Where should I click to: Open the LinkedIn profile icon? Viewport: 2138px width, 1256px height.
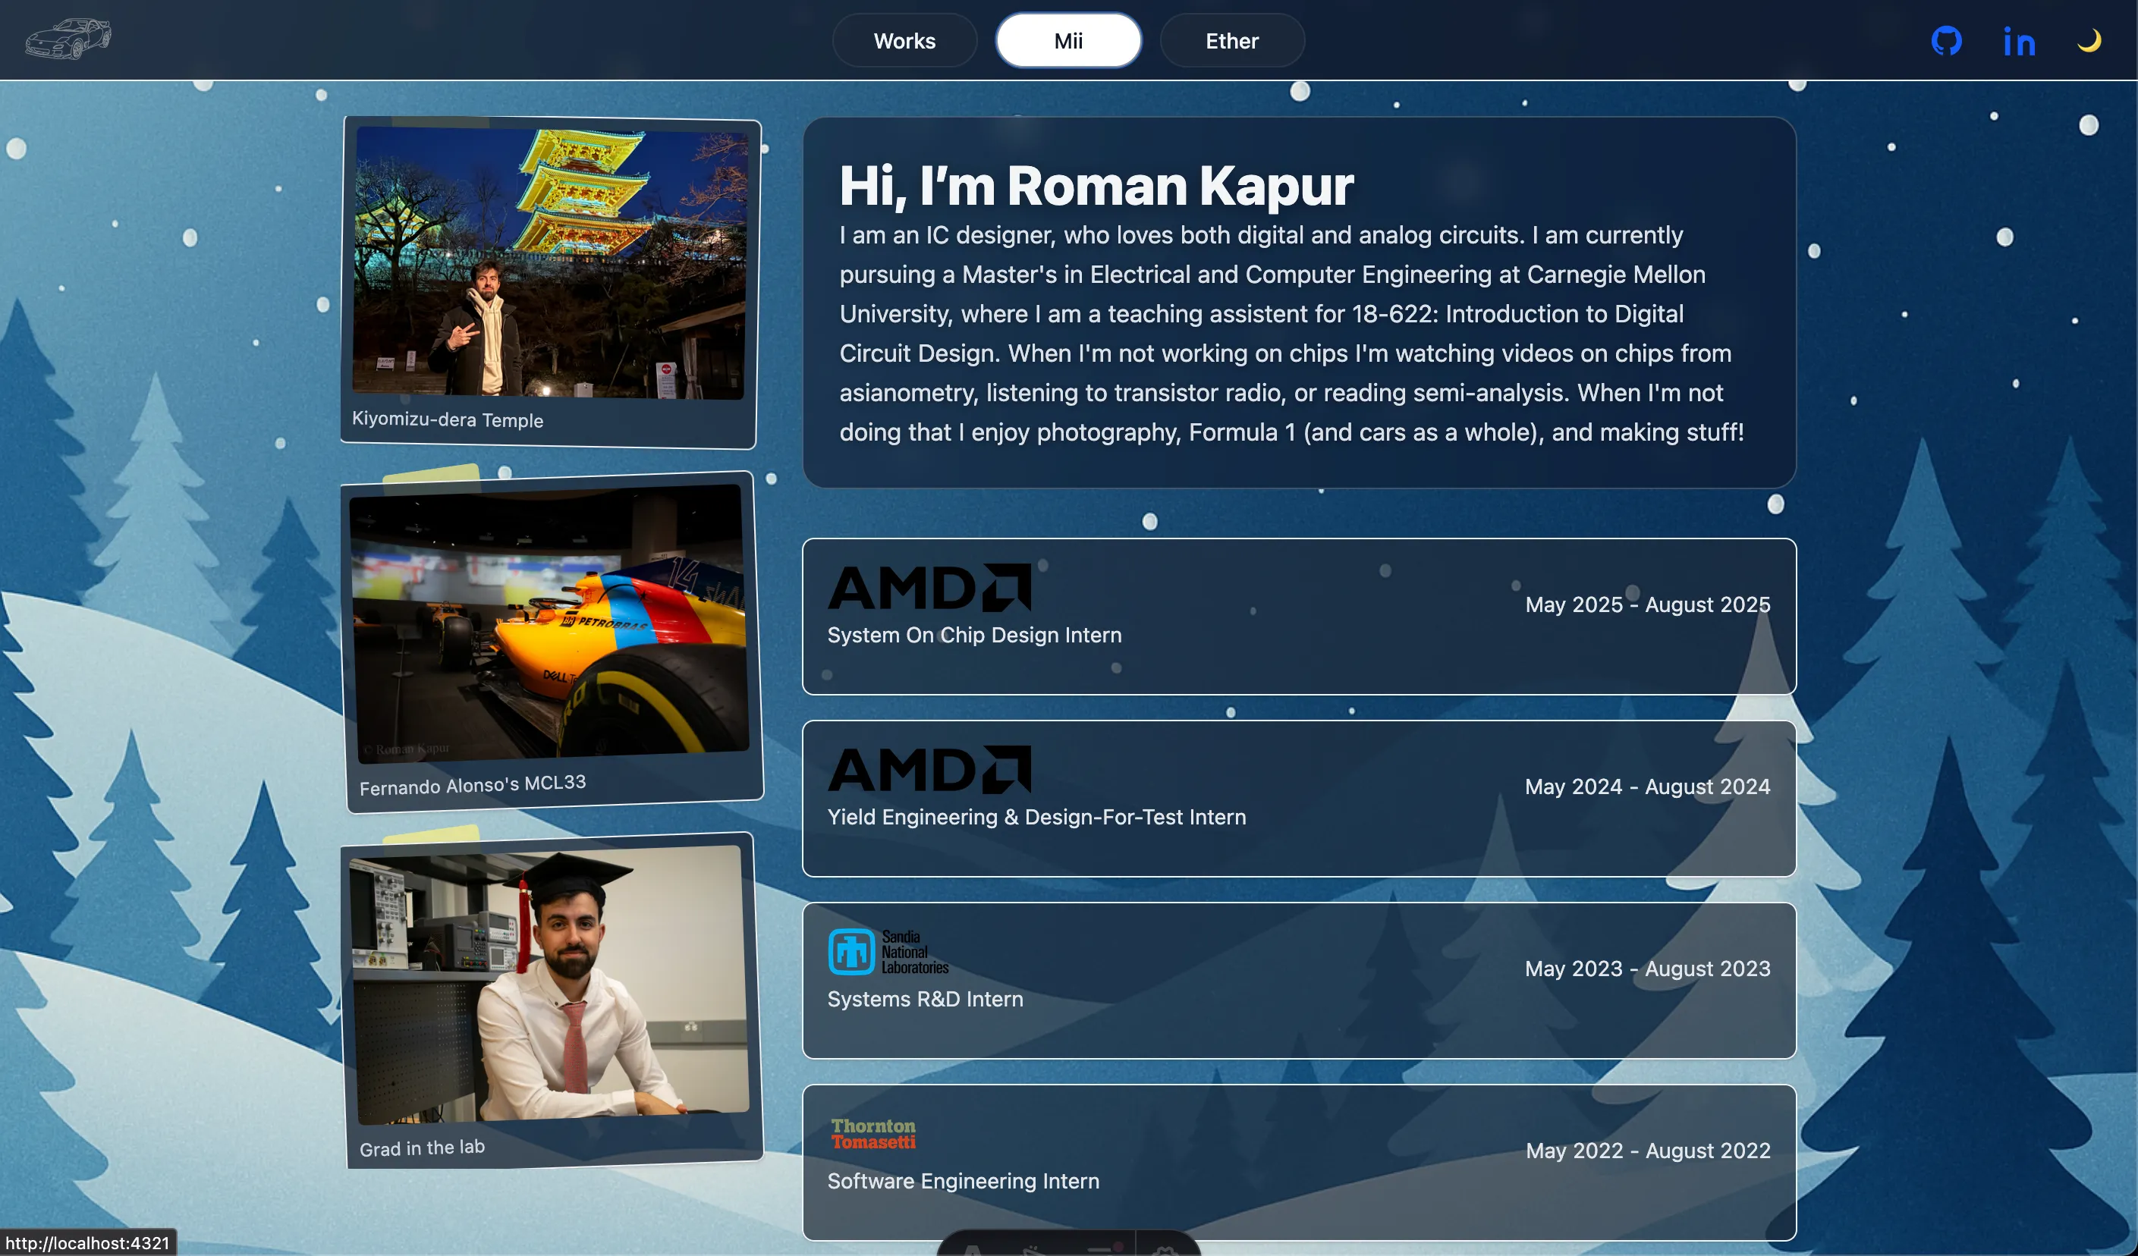pyautogui.click(x=2019, y=42)
